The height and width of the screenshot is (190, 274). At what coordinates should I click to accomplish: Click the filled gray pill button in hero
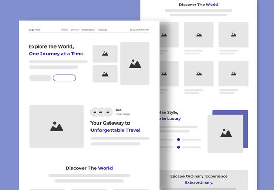[40, 78]
